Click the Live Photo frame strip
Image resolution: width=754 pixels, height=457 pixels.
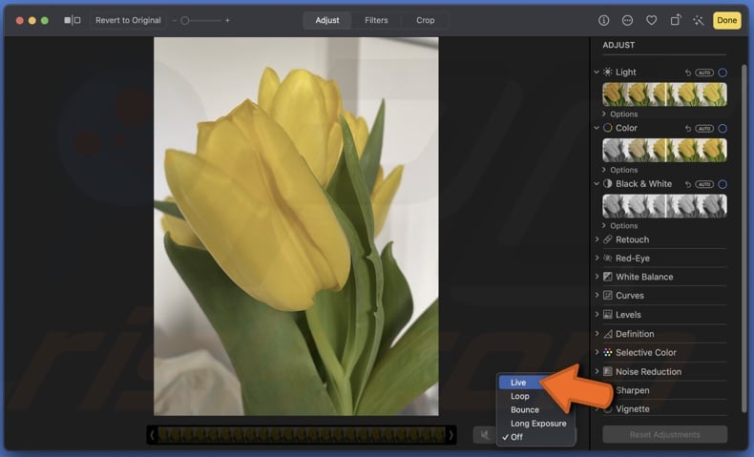[302, 435]
